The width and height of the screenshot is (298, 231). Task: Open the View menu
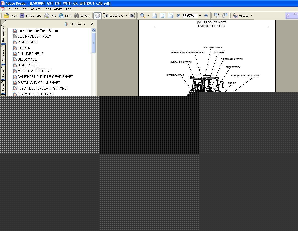24,9
